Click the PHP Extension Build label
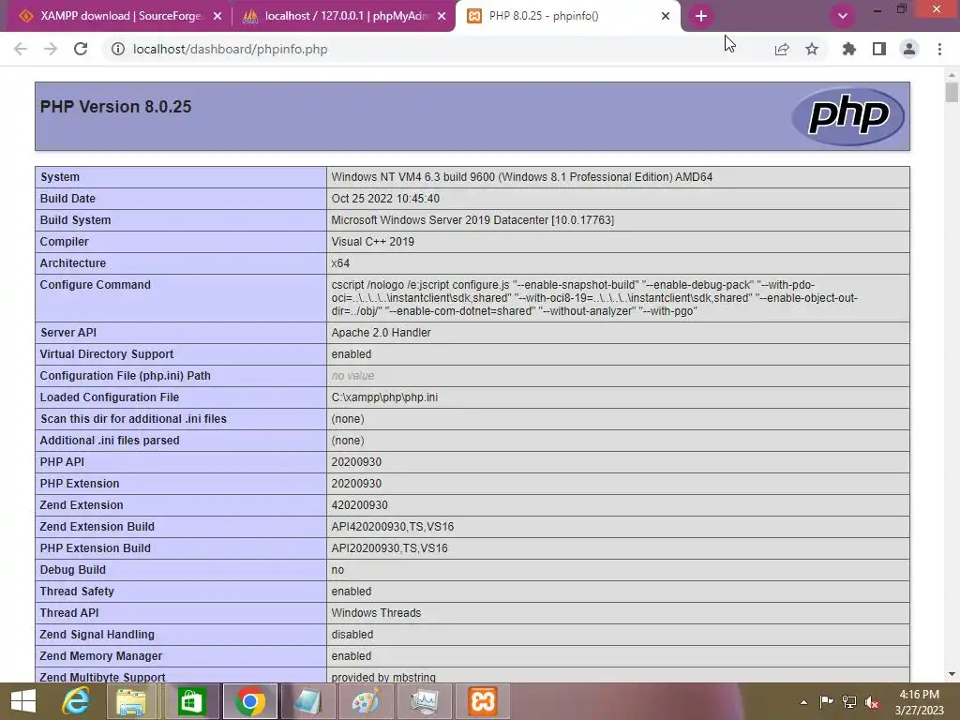Viewport: 960px width, 720px height. (95, 547)
